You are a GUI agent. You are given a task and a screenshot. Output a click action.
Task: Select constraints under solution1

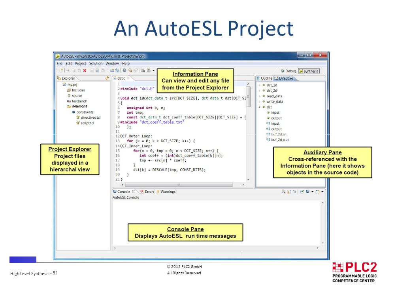[83, 112]
